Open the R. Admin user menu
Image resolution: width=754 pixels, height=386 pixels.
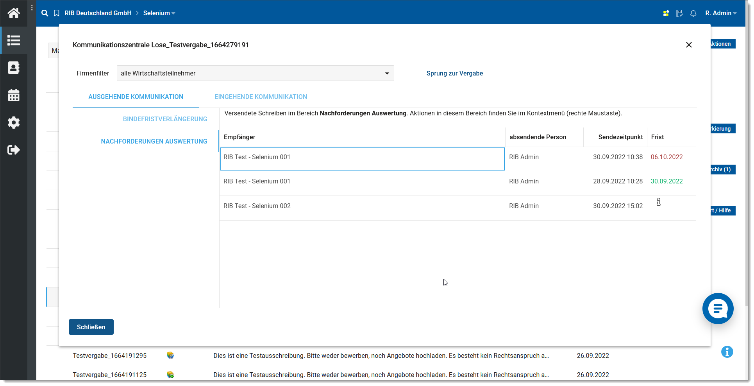tap(721, 13)
